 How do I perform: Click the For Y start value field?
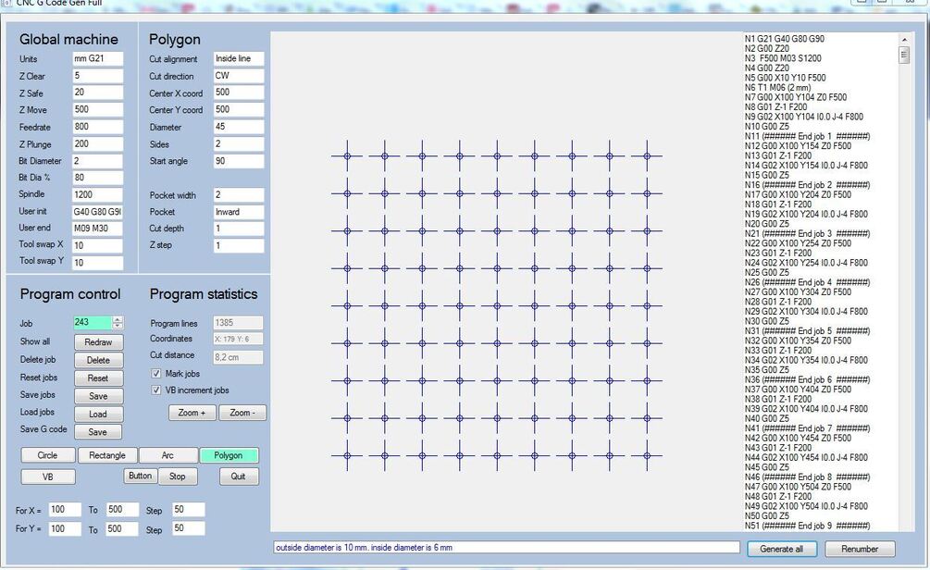pyautogui.click(x=65, y=528)
